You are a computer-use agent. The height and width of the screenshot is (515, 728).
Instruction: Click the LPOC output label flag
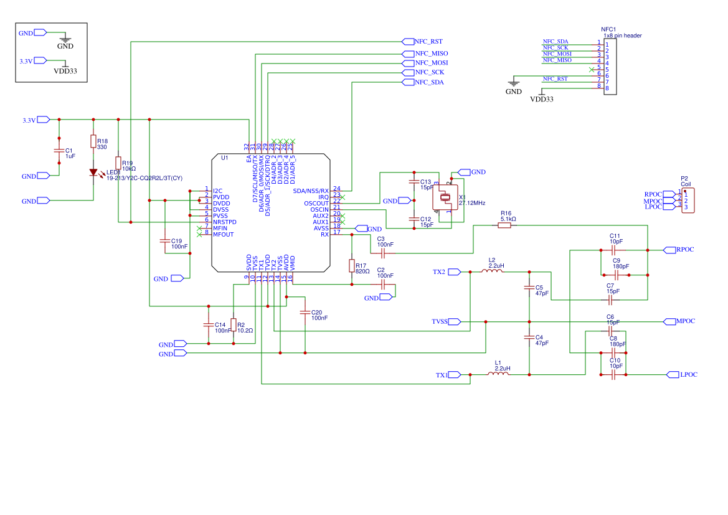point(682,374)
